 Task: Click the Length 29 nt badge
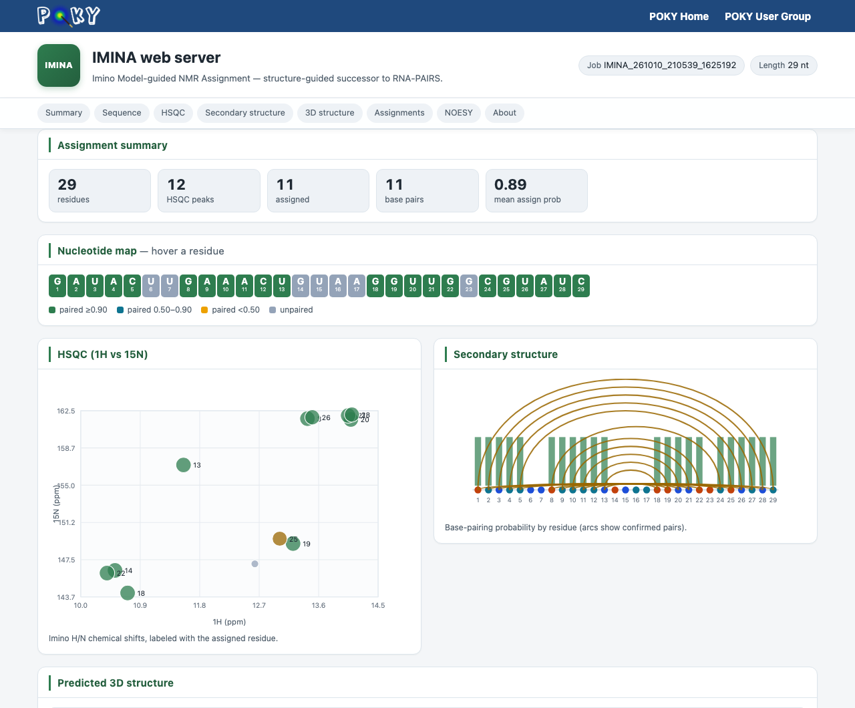tap(784, 65)
